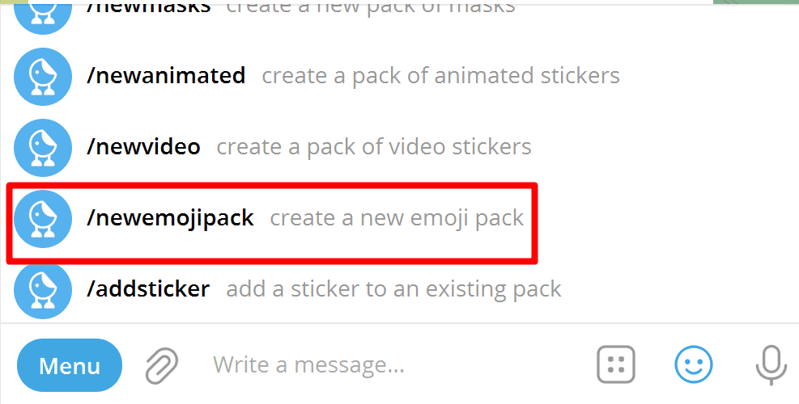Open the emoji picker smiley icon
Screen dimensions: 799x404
pyautogui.click(x=694, y=364)
